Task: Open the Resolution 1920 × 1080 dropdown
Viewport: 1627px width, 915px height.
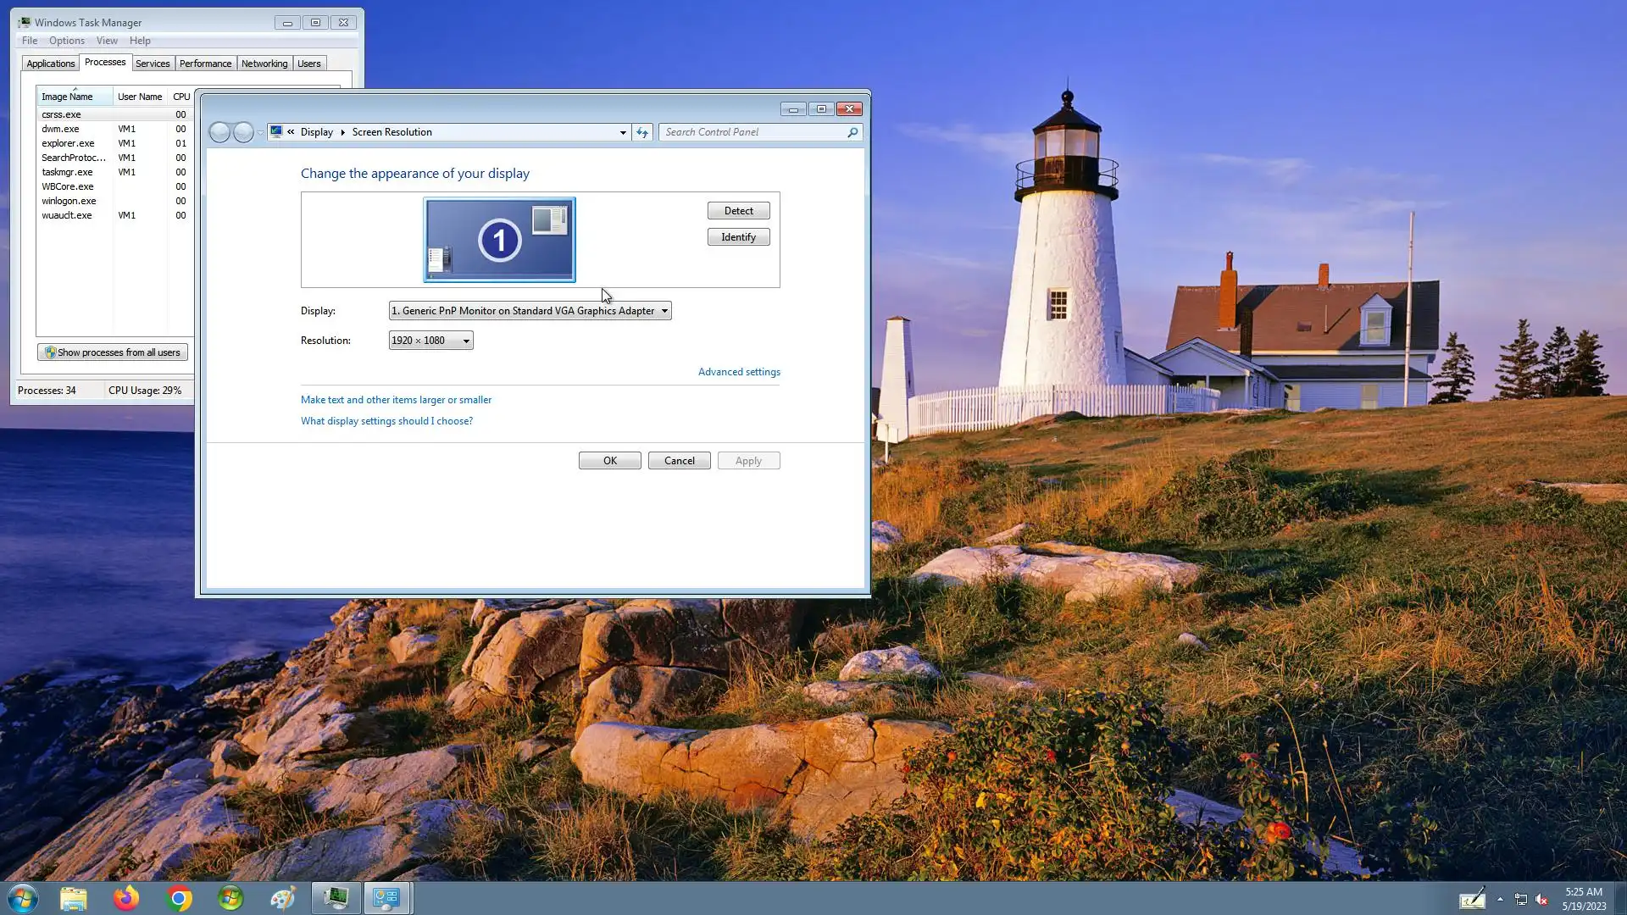Action: pos(465,341)
